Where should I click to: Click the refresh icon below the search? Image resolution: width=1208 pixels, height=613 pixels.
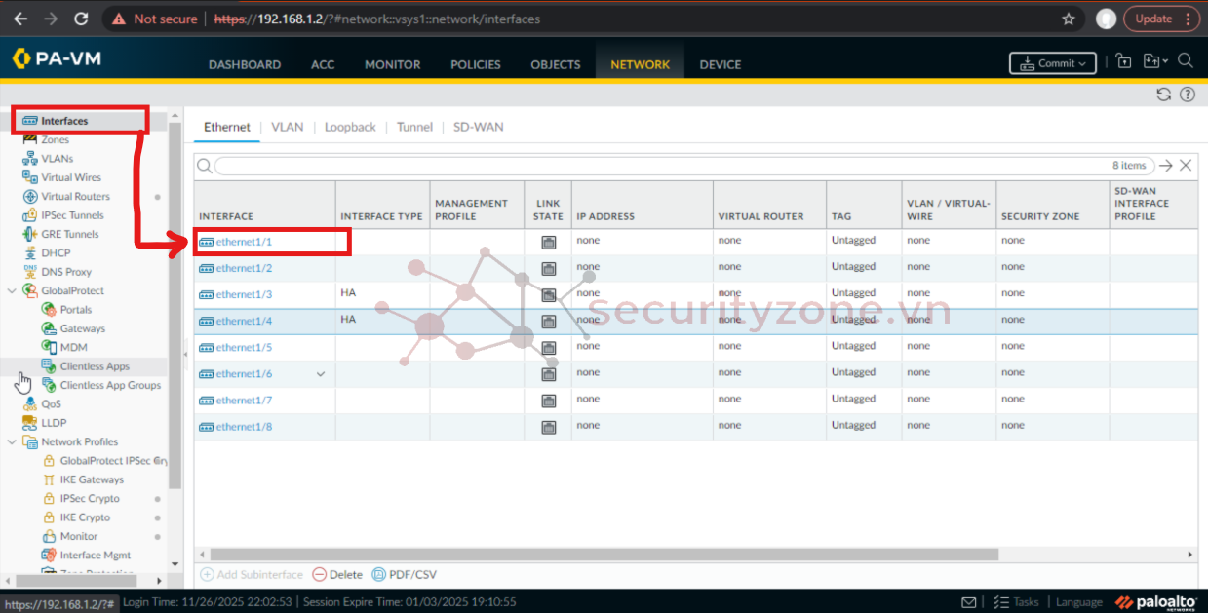click(1163, 95)
